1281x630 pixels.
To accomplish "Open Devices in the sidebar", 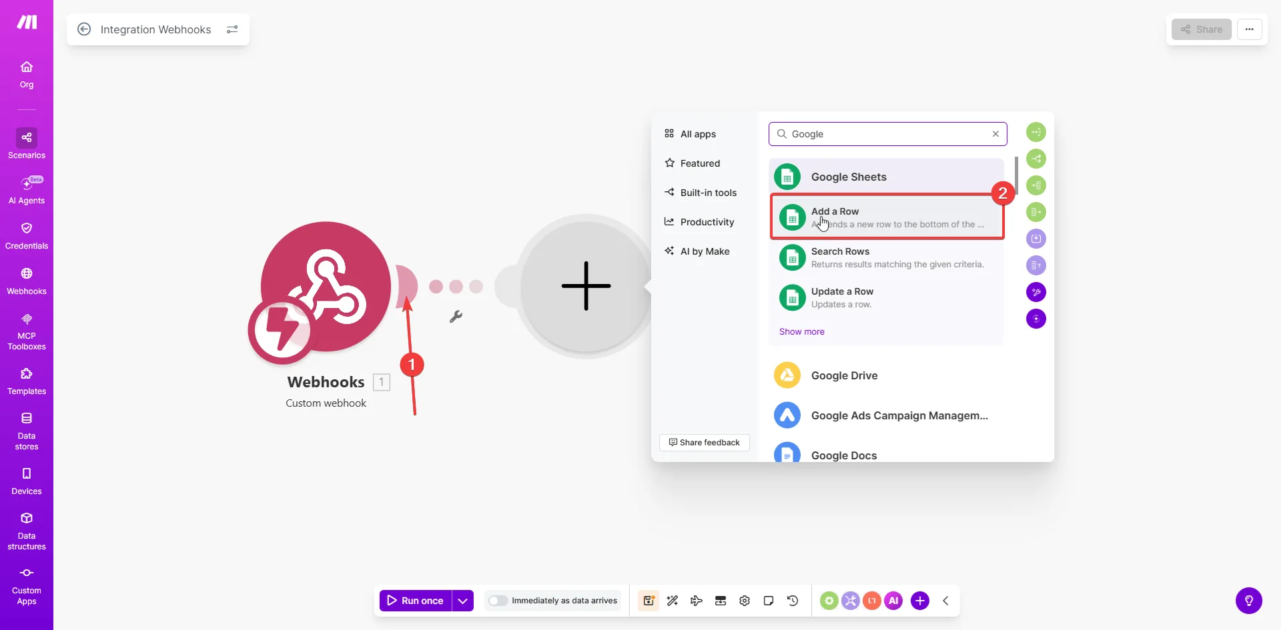I will pos(27,481).
